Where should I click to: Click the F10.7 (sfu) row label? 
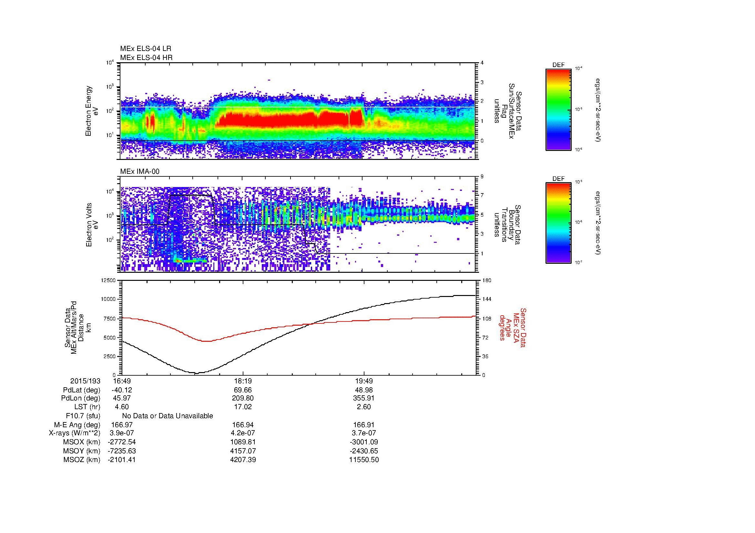coord(83,416)
